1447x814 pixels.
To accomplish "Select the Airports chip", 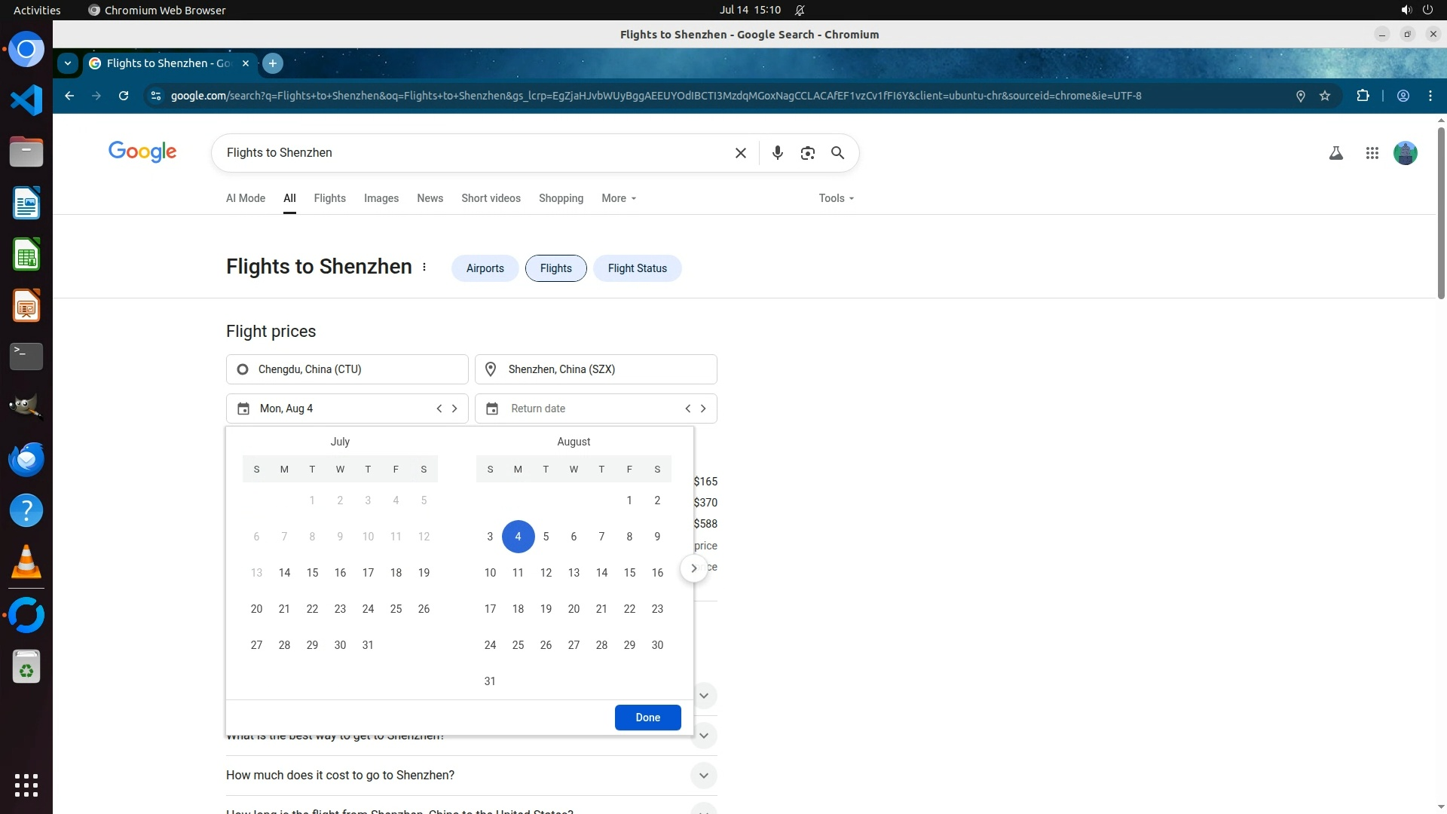I will [x=485, y=268].
